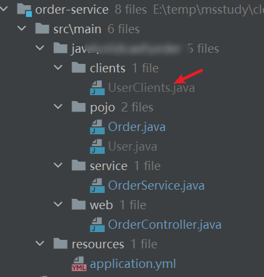264x277 pixels.
Task: Collapse the pojo folder chevron
Action: tap(58, 106)
